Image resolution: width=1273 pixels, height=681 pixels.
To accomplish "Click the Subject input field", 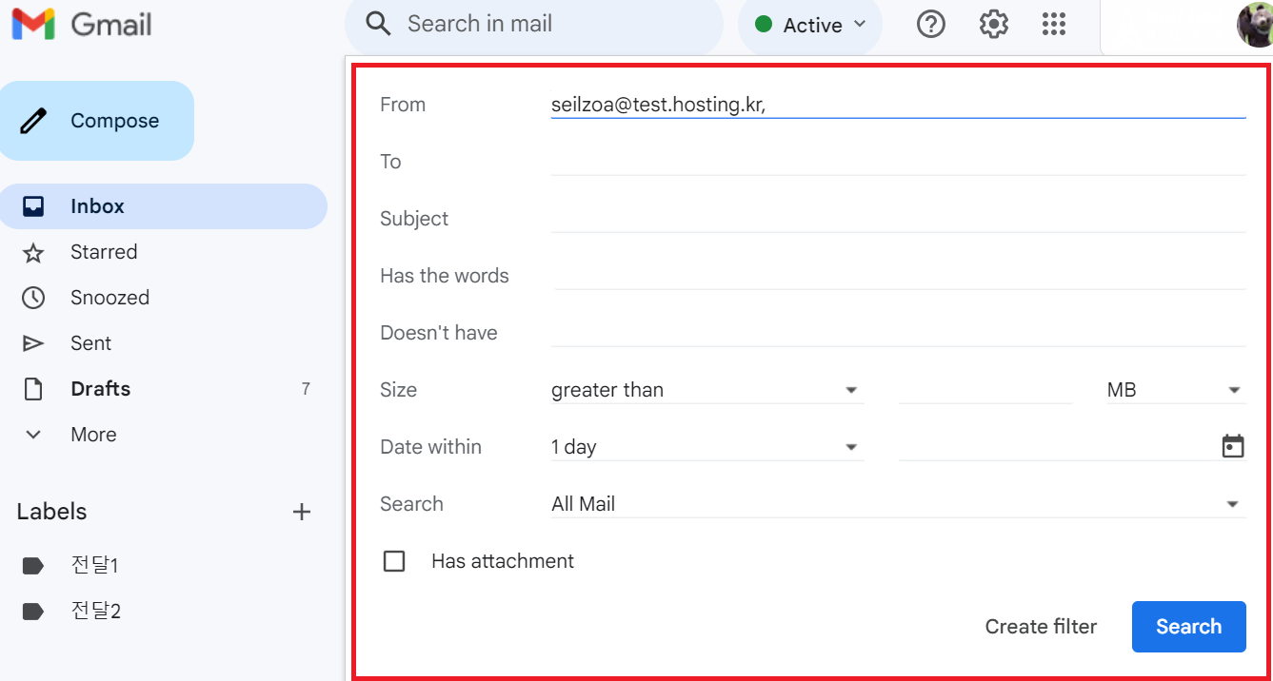I will 897,219.
